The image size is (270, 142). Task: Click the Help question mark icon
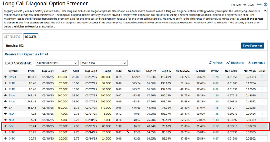(x=266, y=5)
